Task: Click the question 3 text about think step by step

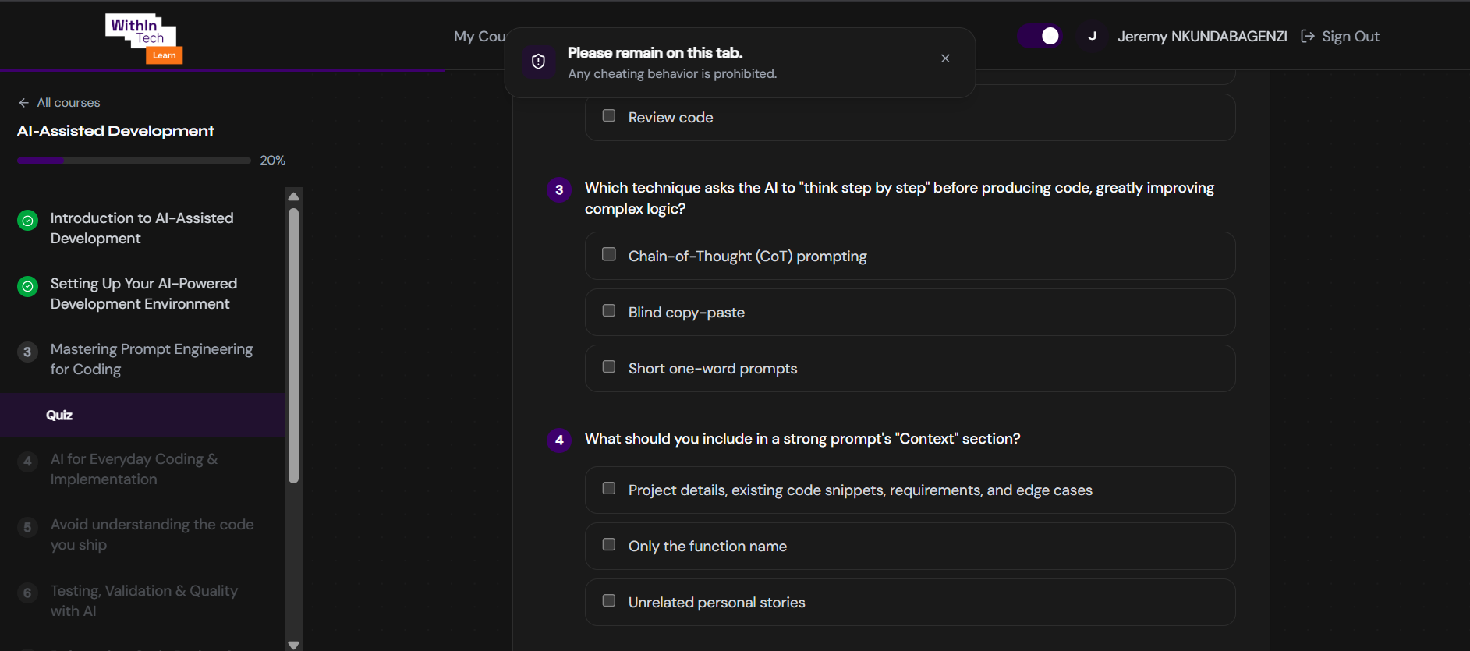Action: pyautogui.click(x=899, y=198)
